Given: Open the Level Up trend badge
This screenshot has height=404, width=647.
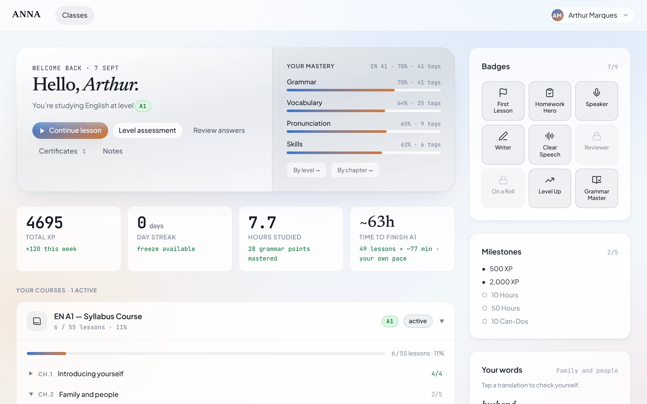Looking at the screenshot, I should (x=550, y=188).
